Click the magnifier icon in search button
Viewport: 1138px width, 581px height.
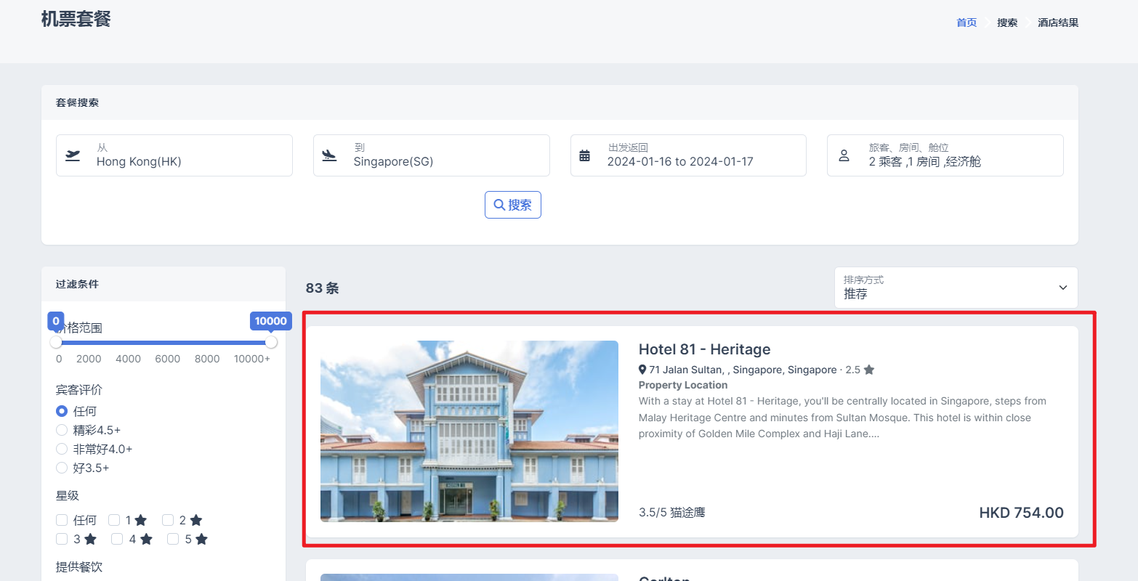tap(499, 205)
